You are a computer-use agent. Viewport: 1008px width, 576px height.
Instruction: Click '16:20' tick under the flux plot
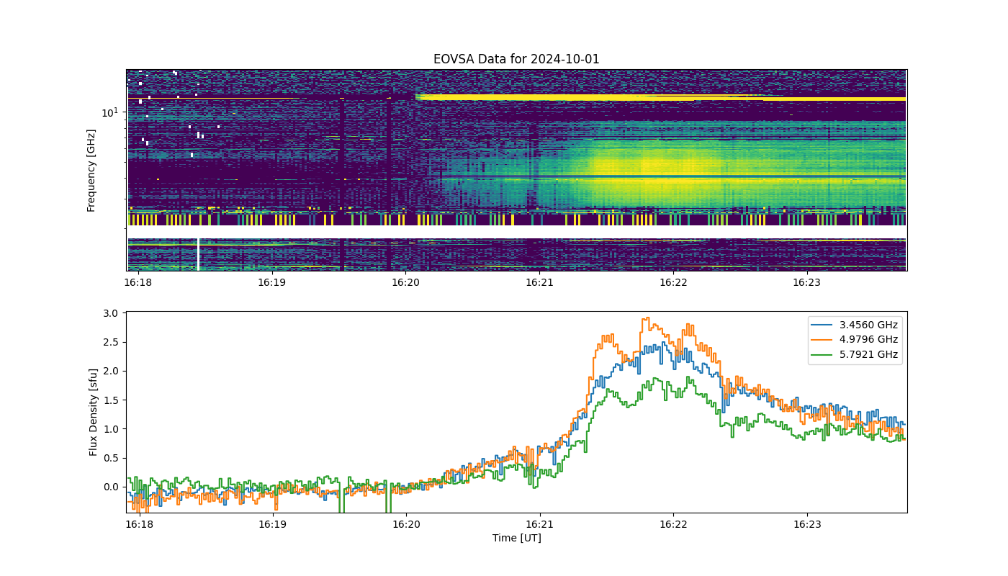tap(405, 525)
